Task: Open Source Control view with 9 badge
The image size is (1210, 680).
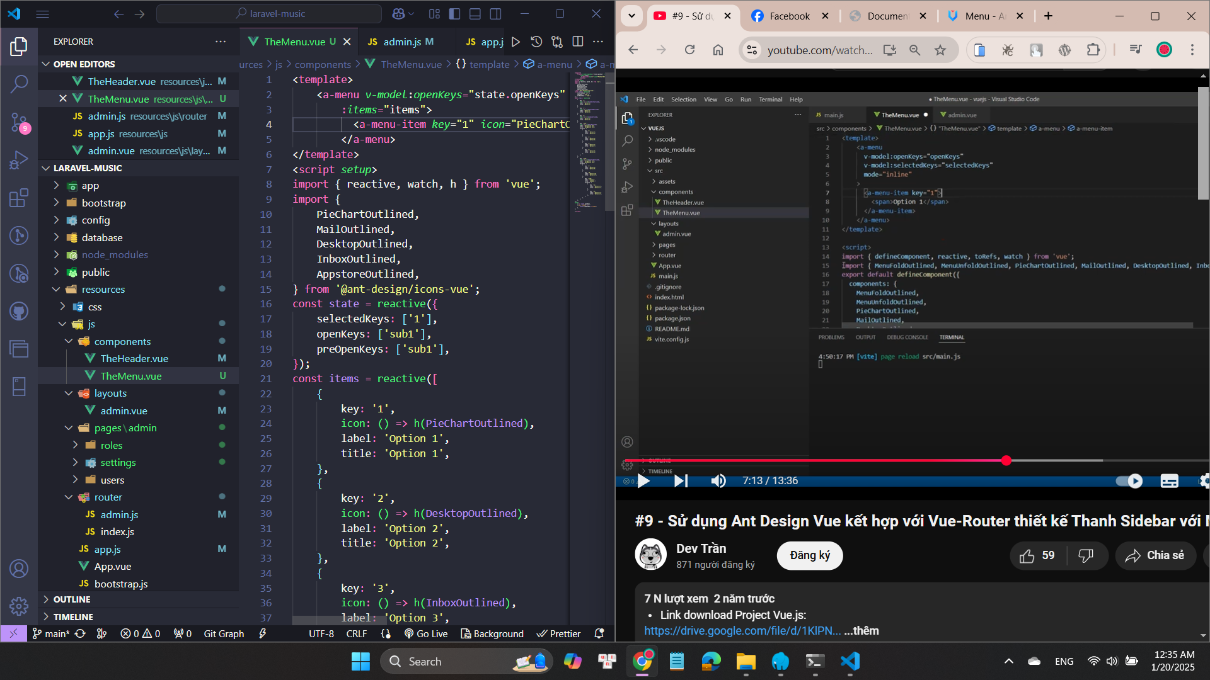Action: click(19, 122)
